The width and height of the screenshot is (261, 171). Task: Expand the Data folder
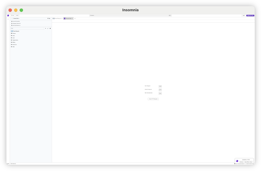tap(31, 36)
